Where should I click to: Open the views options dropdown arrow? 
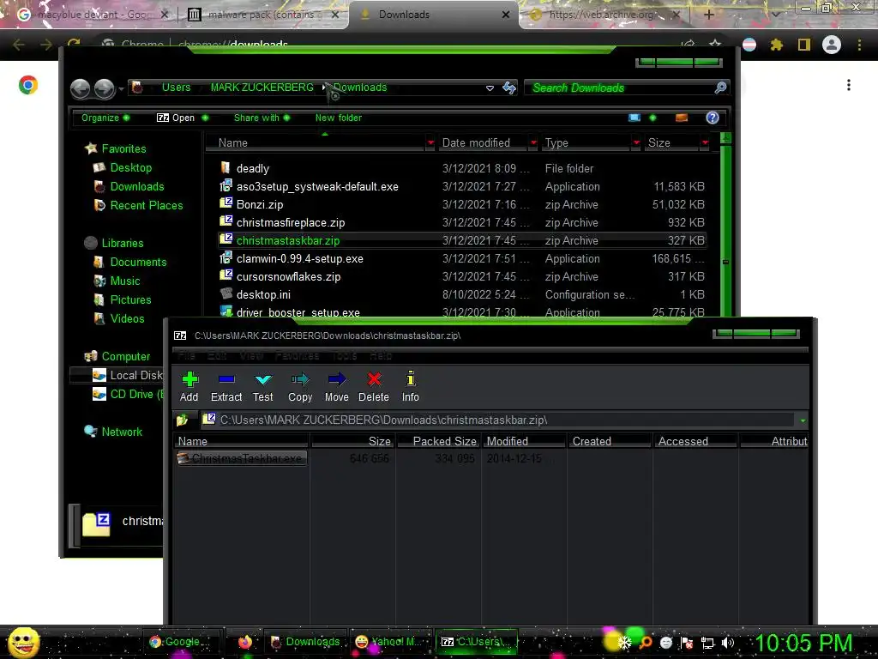click(652, 118)
